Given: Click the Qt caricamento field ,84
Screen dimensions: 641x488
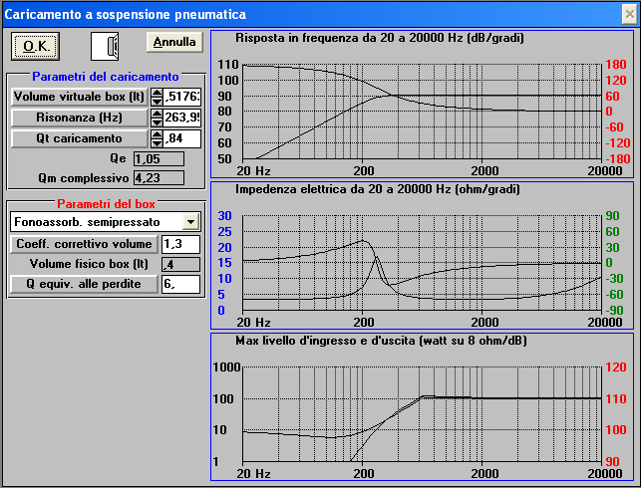Looking at the screenshot, I should point(182,138).
